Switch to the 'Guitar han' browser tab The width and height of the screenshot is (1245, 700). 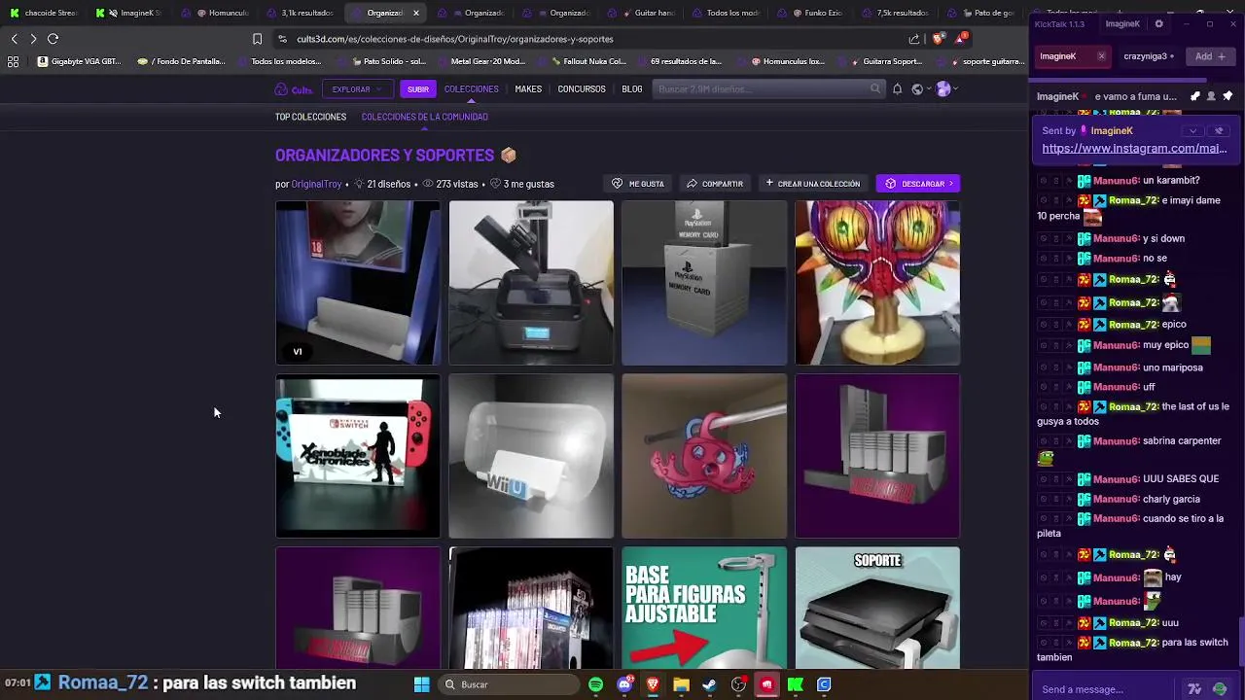click(x=647, y=13)
